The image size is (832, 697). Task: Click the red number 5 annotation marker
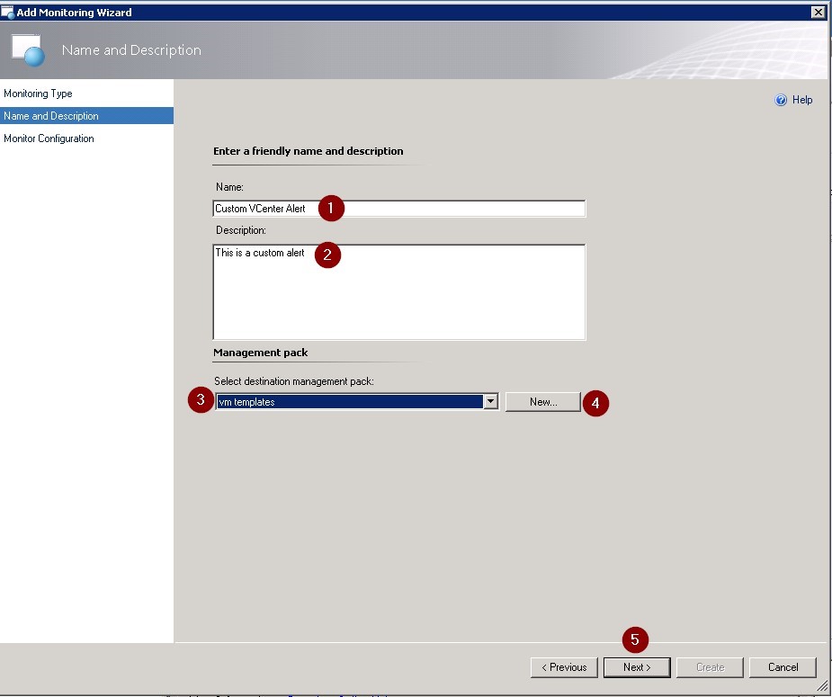[x=635, y=639]
